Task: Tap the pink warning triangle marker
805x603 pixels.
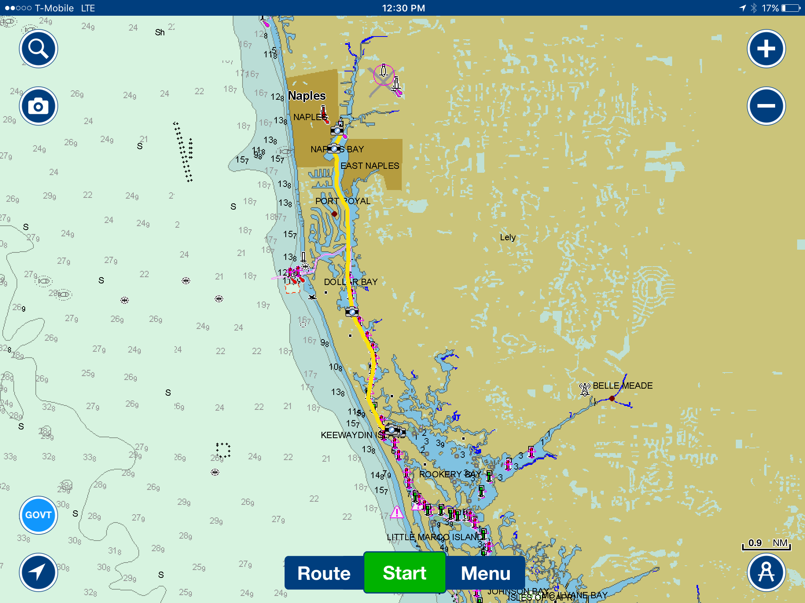Action: (397, 512)
